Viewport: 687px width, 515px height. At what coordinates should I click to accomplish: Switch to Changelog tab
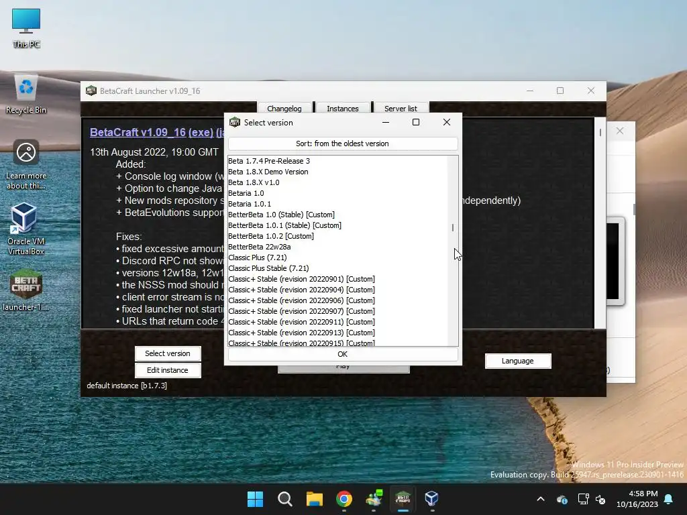point(284,108)
